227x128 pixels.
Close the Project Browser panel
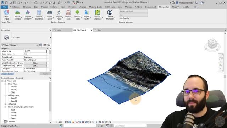(x=50, y=78)
